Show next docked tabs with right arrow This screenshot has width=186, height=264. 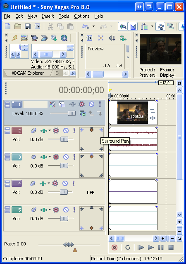tap(73, 73)
